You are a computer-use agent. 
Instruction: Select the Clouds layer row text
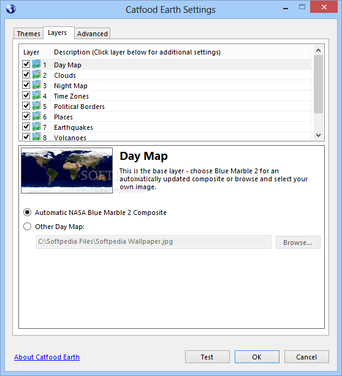pos(65,75)
